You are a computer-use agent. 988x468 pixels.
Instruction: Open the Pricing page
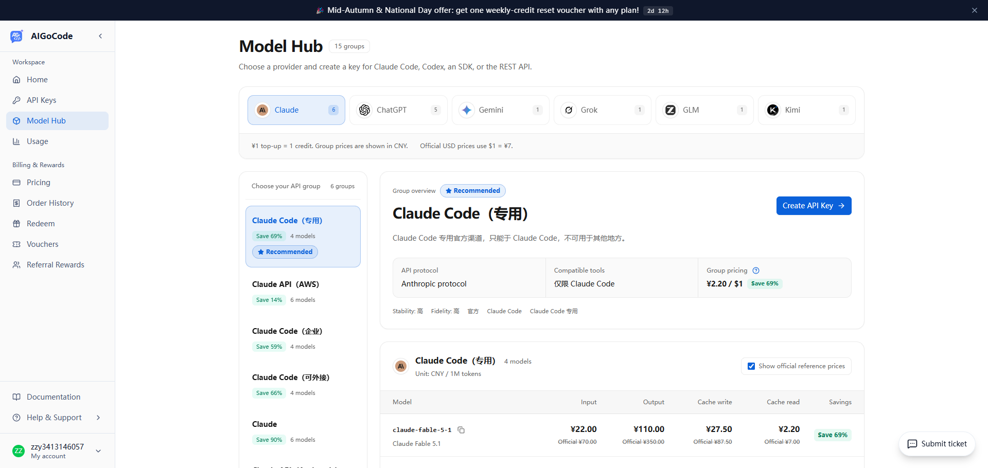[x=57, y=183]
